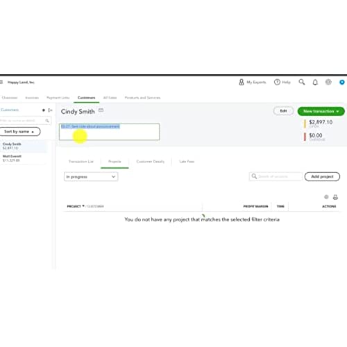This screenshot has height=347, width=347.
Task: Expand the In progress status dropdown
Action: coord(91,177)
